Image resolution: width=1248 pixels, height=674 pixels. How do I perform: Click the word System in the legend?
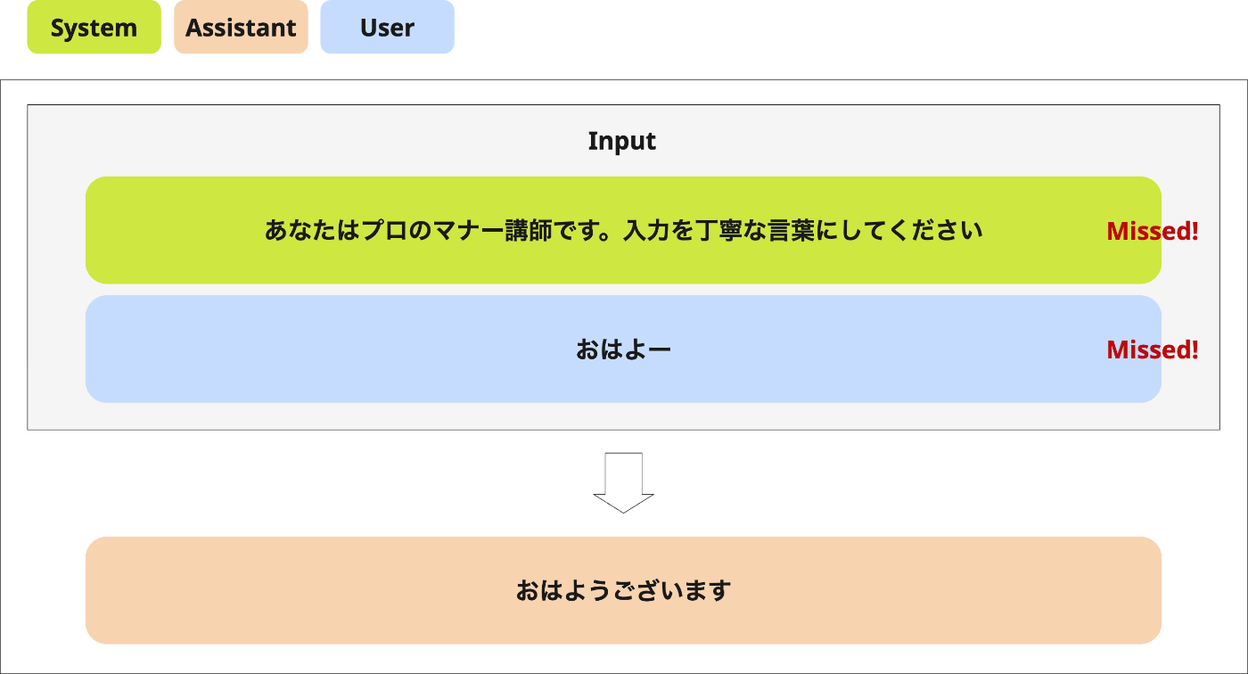coord(94,28)
